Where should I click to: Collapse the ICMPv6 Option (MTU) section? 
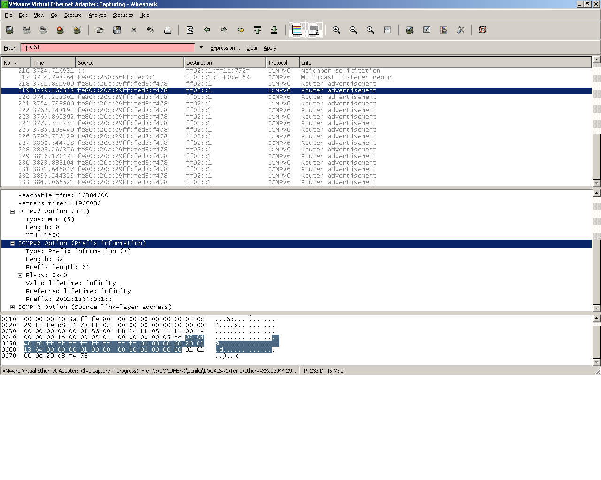[x=12, y=211]
